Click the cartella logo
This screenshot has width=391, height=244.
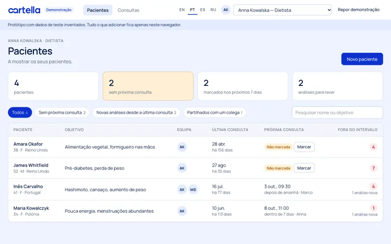click(24, 10)
